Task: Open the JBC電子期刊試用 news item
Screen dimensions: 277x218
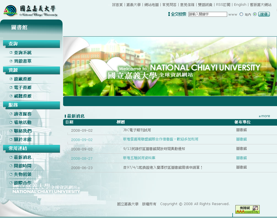Action: tap(137, 130)
